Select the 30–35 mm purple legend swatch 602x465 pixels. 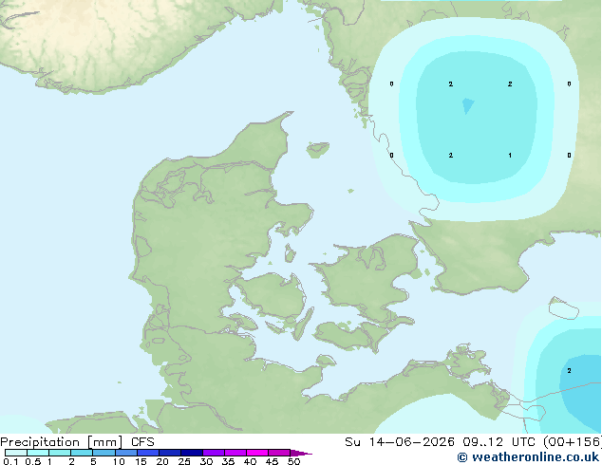[213, 453]
